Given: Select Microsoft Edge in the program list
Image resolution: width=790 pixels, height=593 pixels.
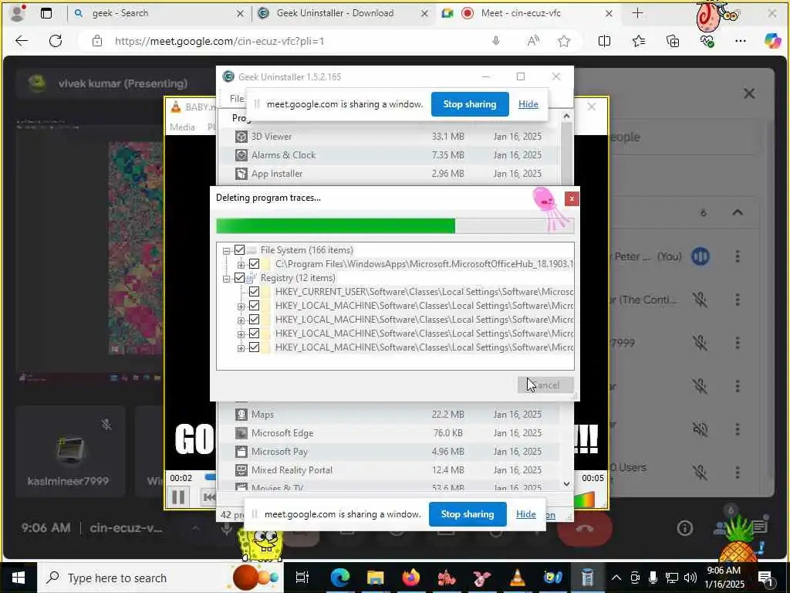Looking at the screenshot, I should [x=389, y=433].
